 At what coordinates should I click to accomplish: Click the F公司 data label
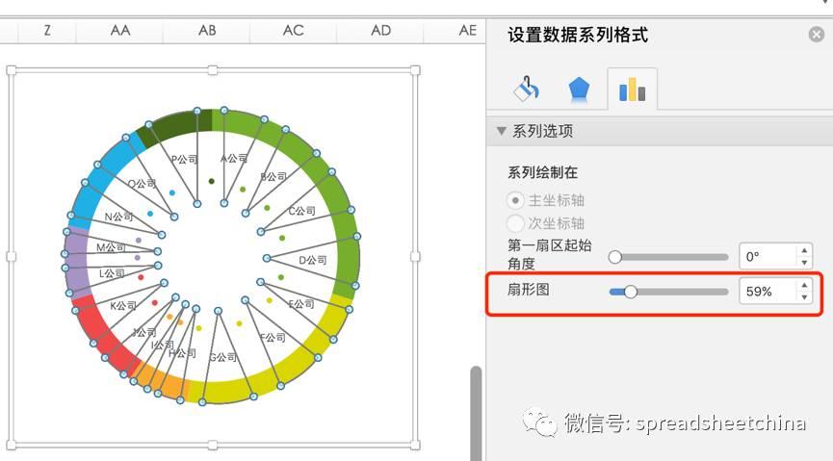click(x=273, y=338)
